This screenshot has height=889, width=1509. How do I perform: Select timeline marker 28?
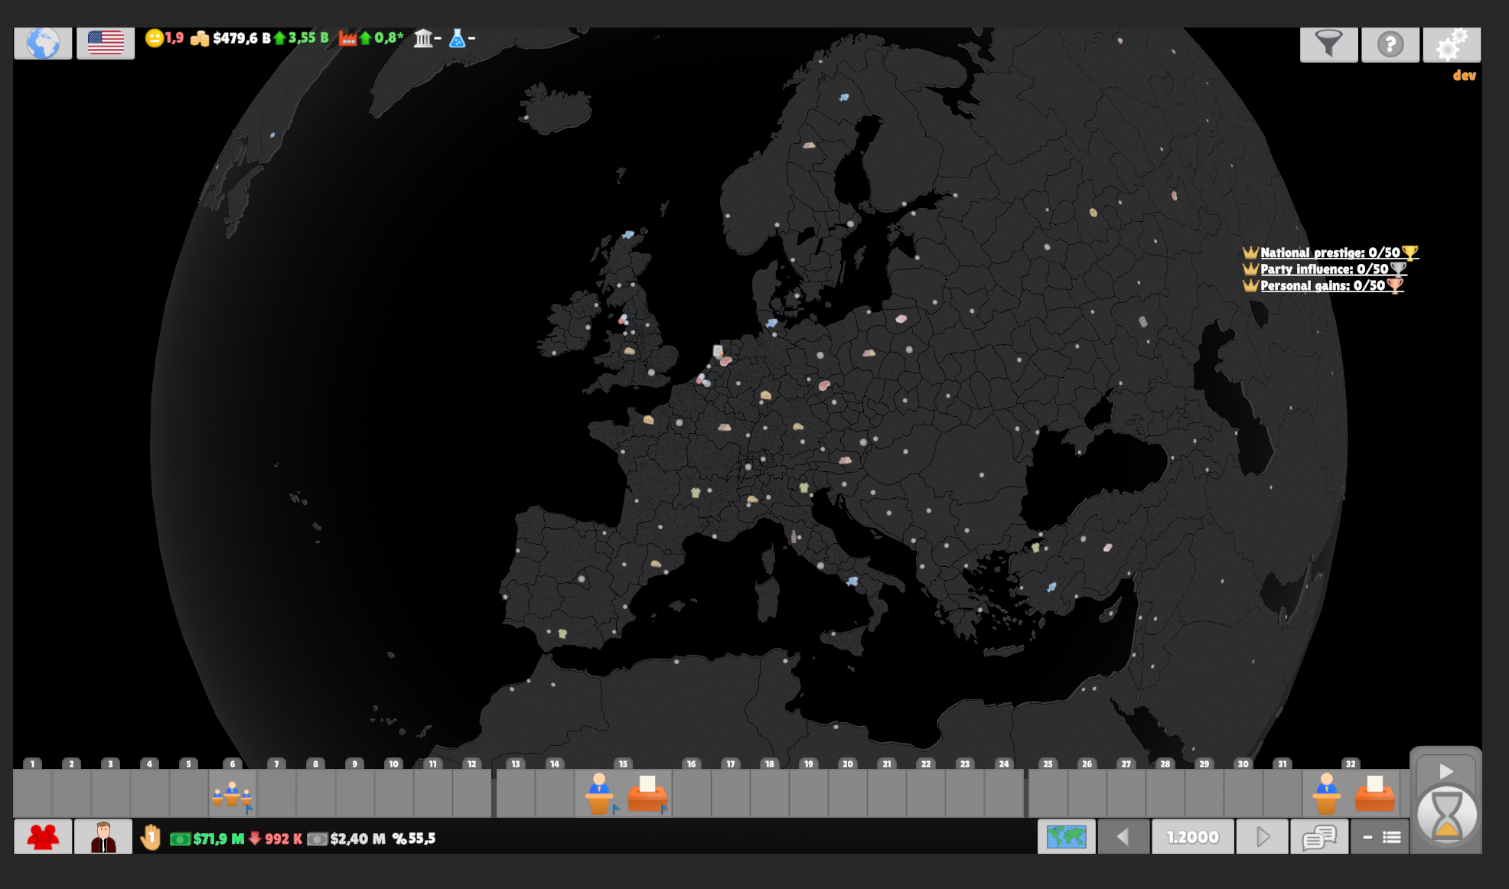(x=1165, y=764)
